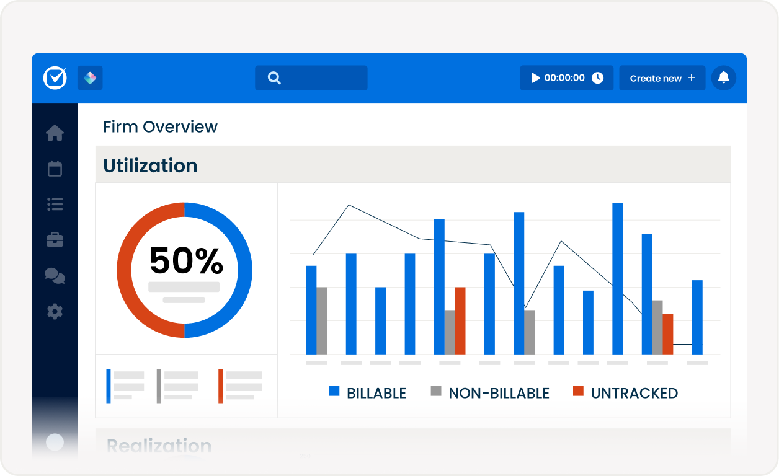Click inside the search bar
This screenshot has height=476, width=779.
point(311,77)
